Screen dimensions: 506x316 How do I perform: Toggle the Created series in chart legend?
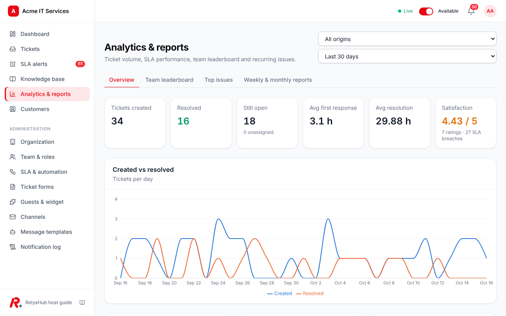279,293
